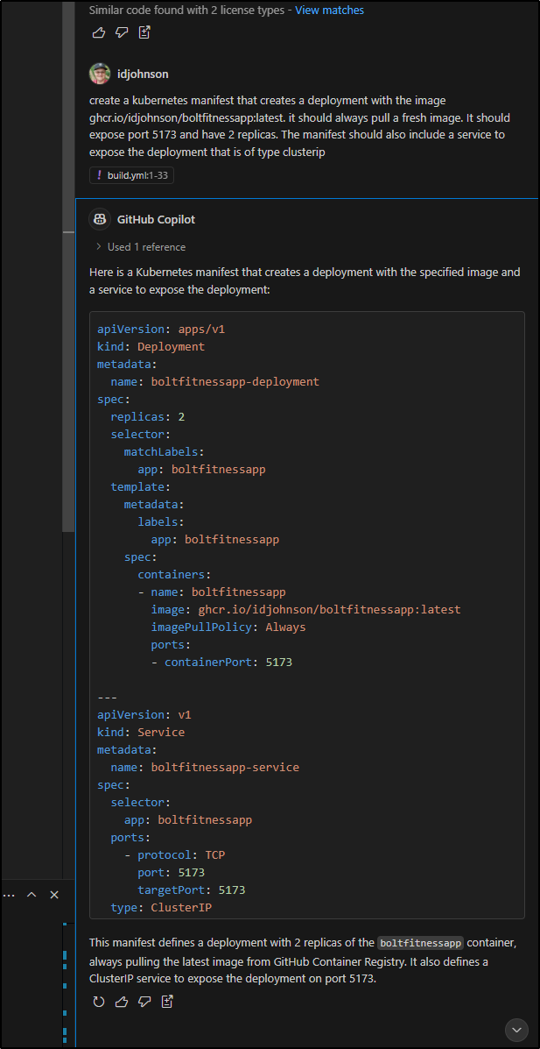Open the build.yml:1-33 reference chip
This screenshot has width=540, height=1049.
pos(131,175)
